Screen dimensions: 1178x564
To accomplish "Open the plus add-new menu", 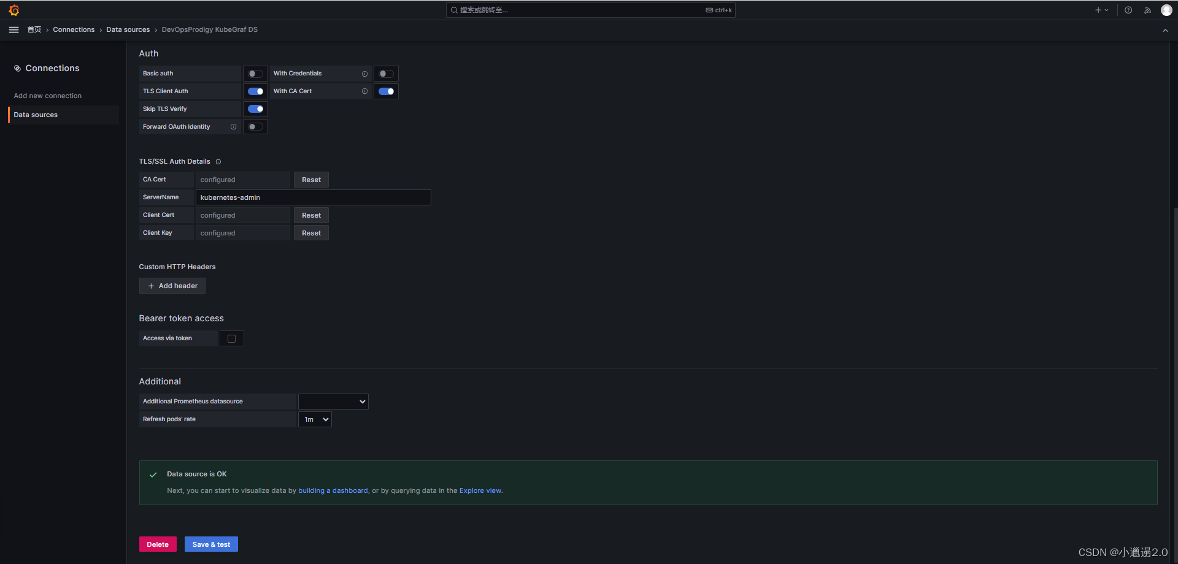I will (x=1101, y=10).
